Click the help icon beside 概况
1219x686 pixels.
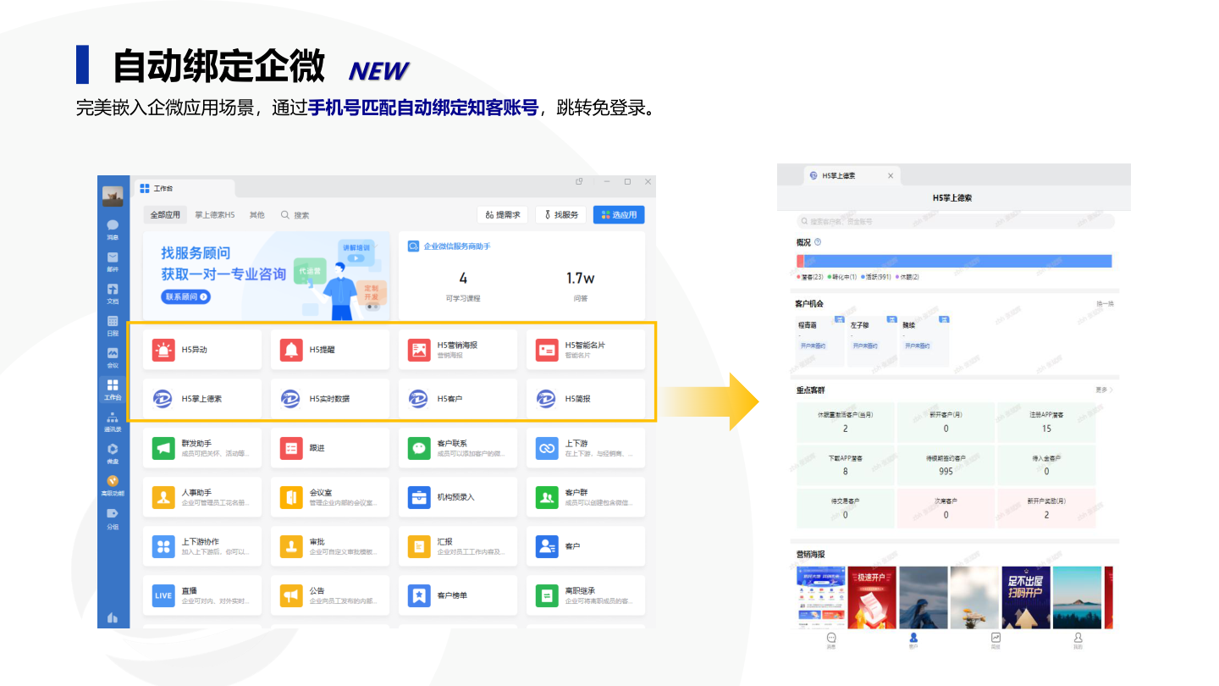pos(818,242)
